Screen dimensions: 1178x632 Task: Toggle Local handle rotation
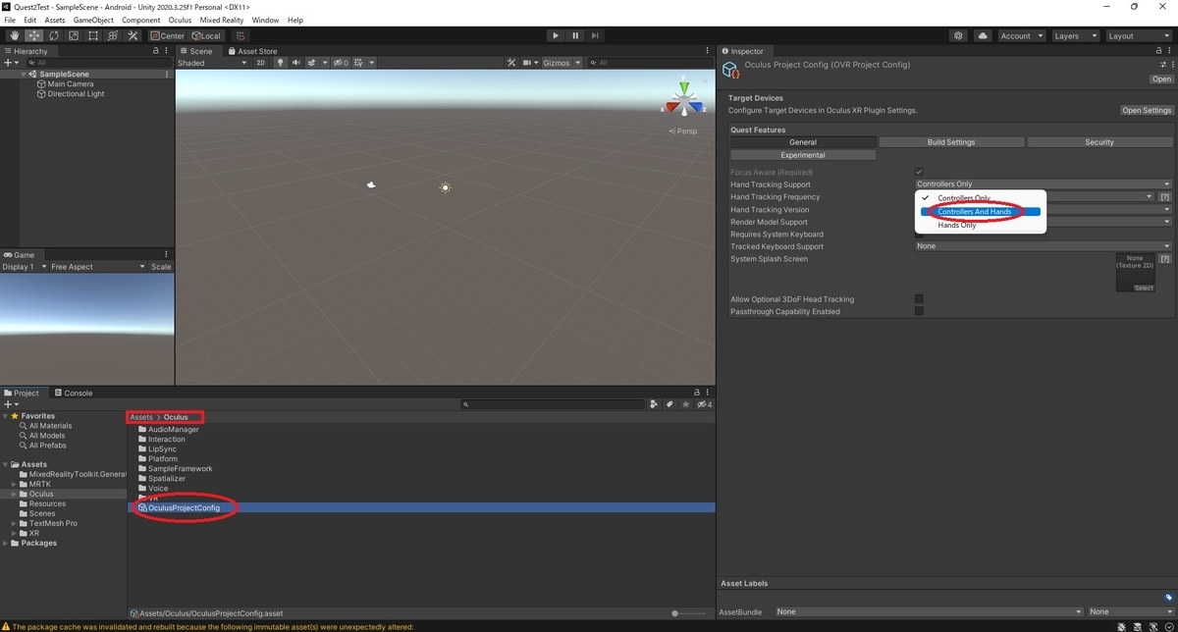coord(206,35)
